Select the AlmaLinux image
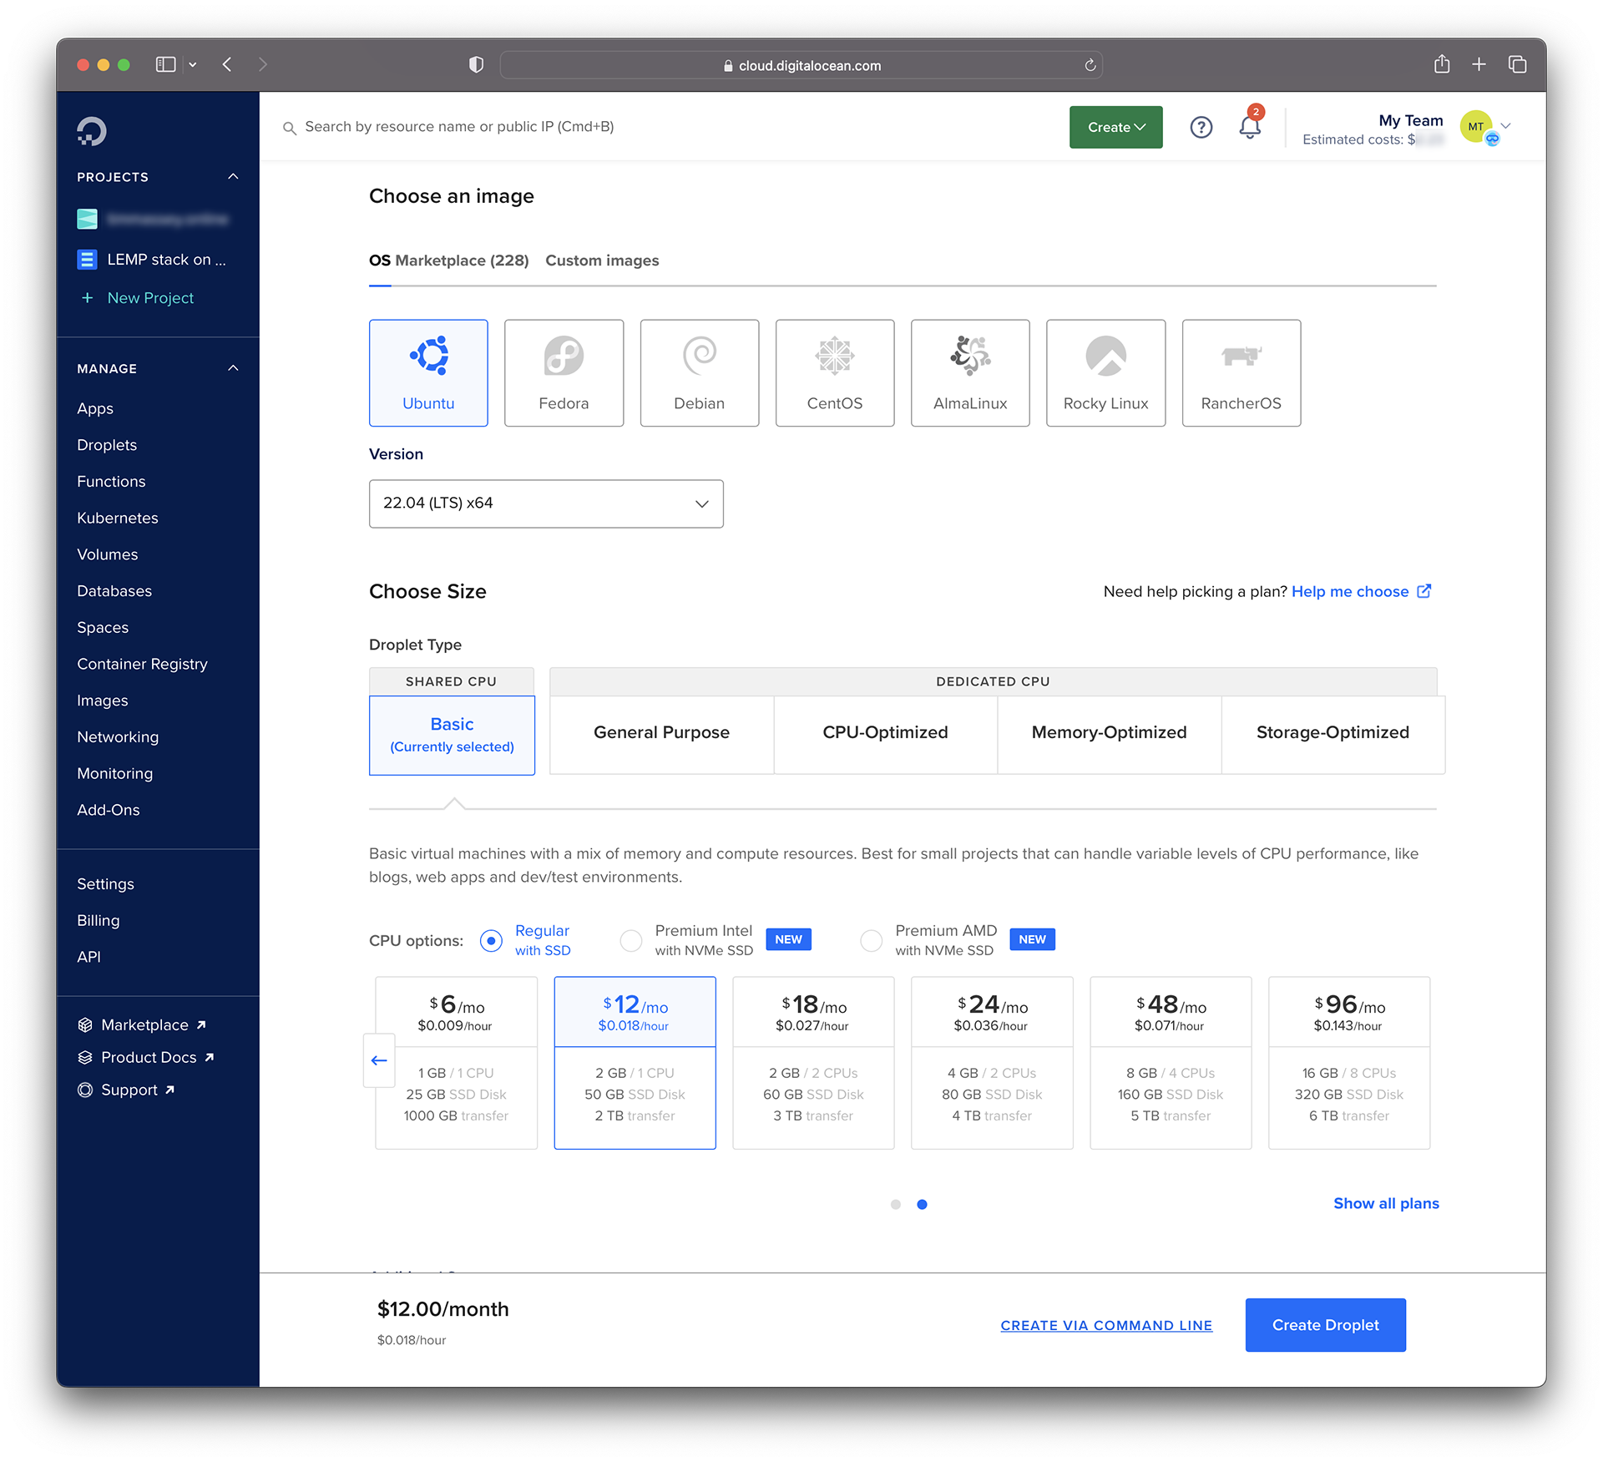This screenshot has height=1462, width=1603. click(970, 372)
